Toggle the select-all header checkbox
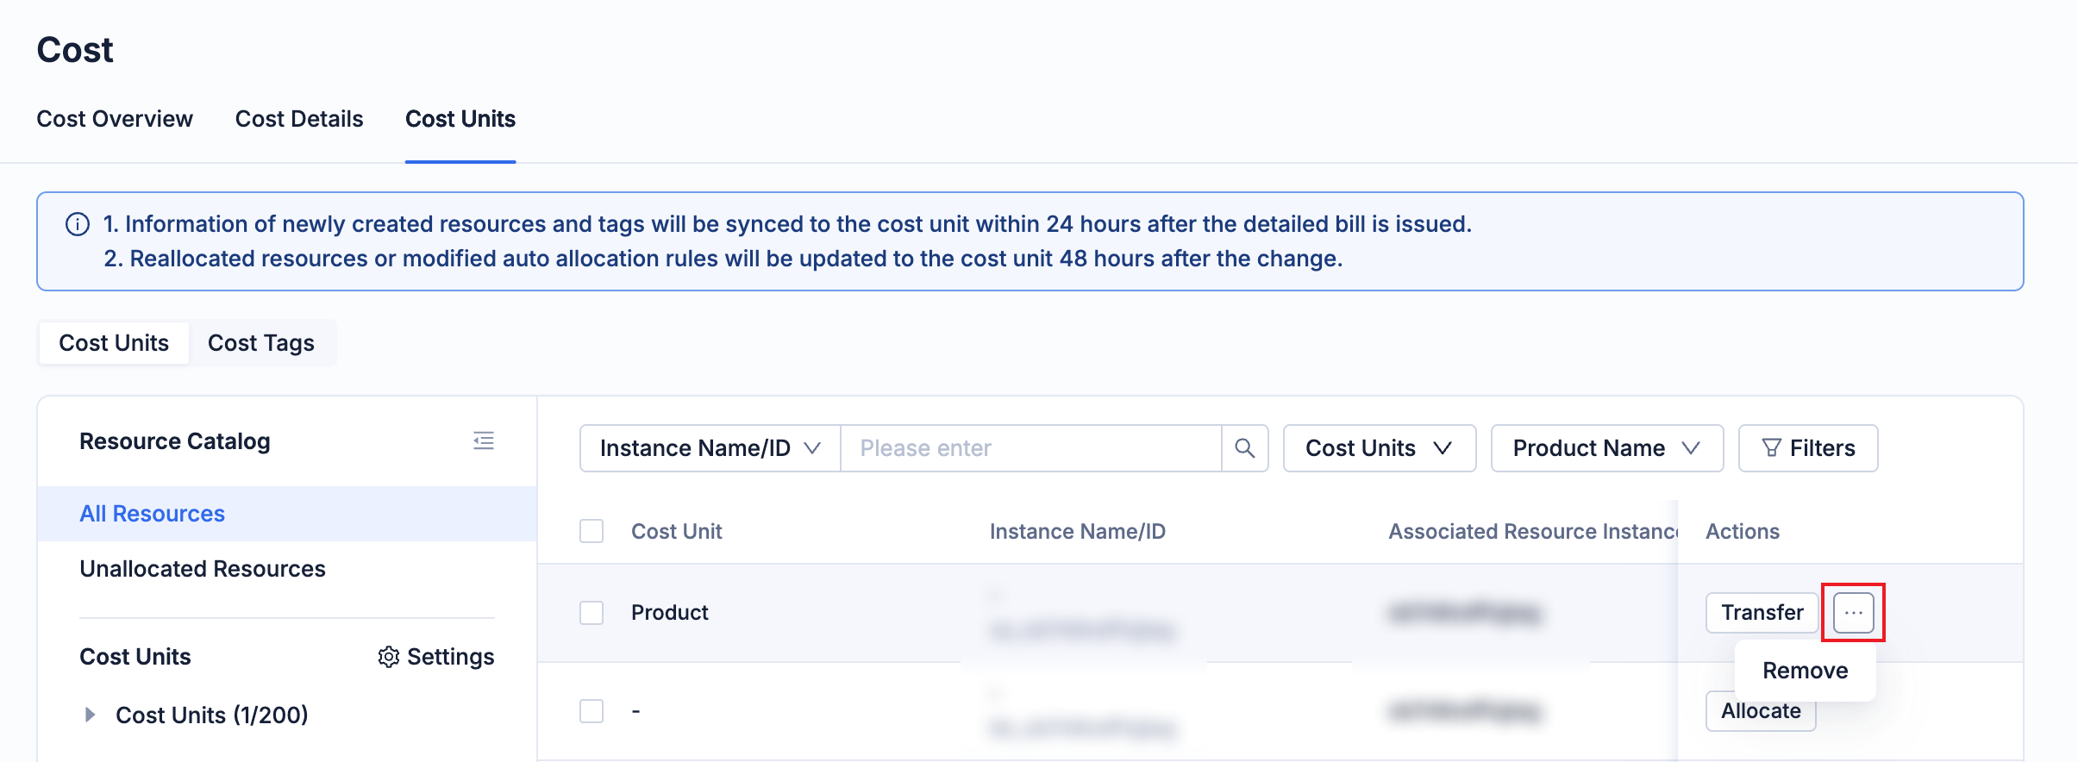 pyautogui.click(x=591, y=531)
